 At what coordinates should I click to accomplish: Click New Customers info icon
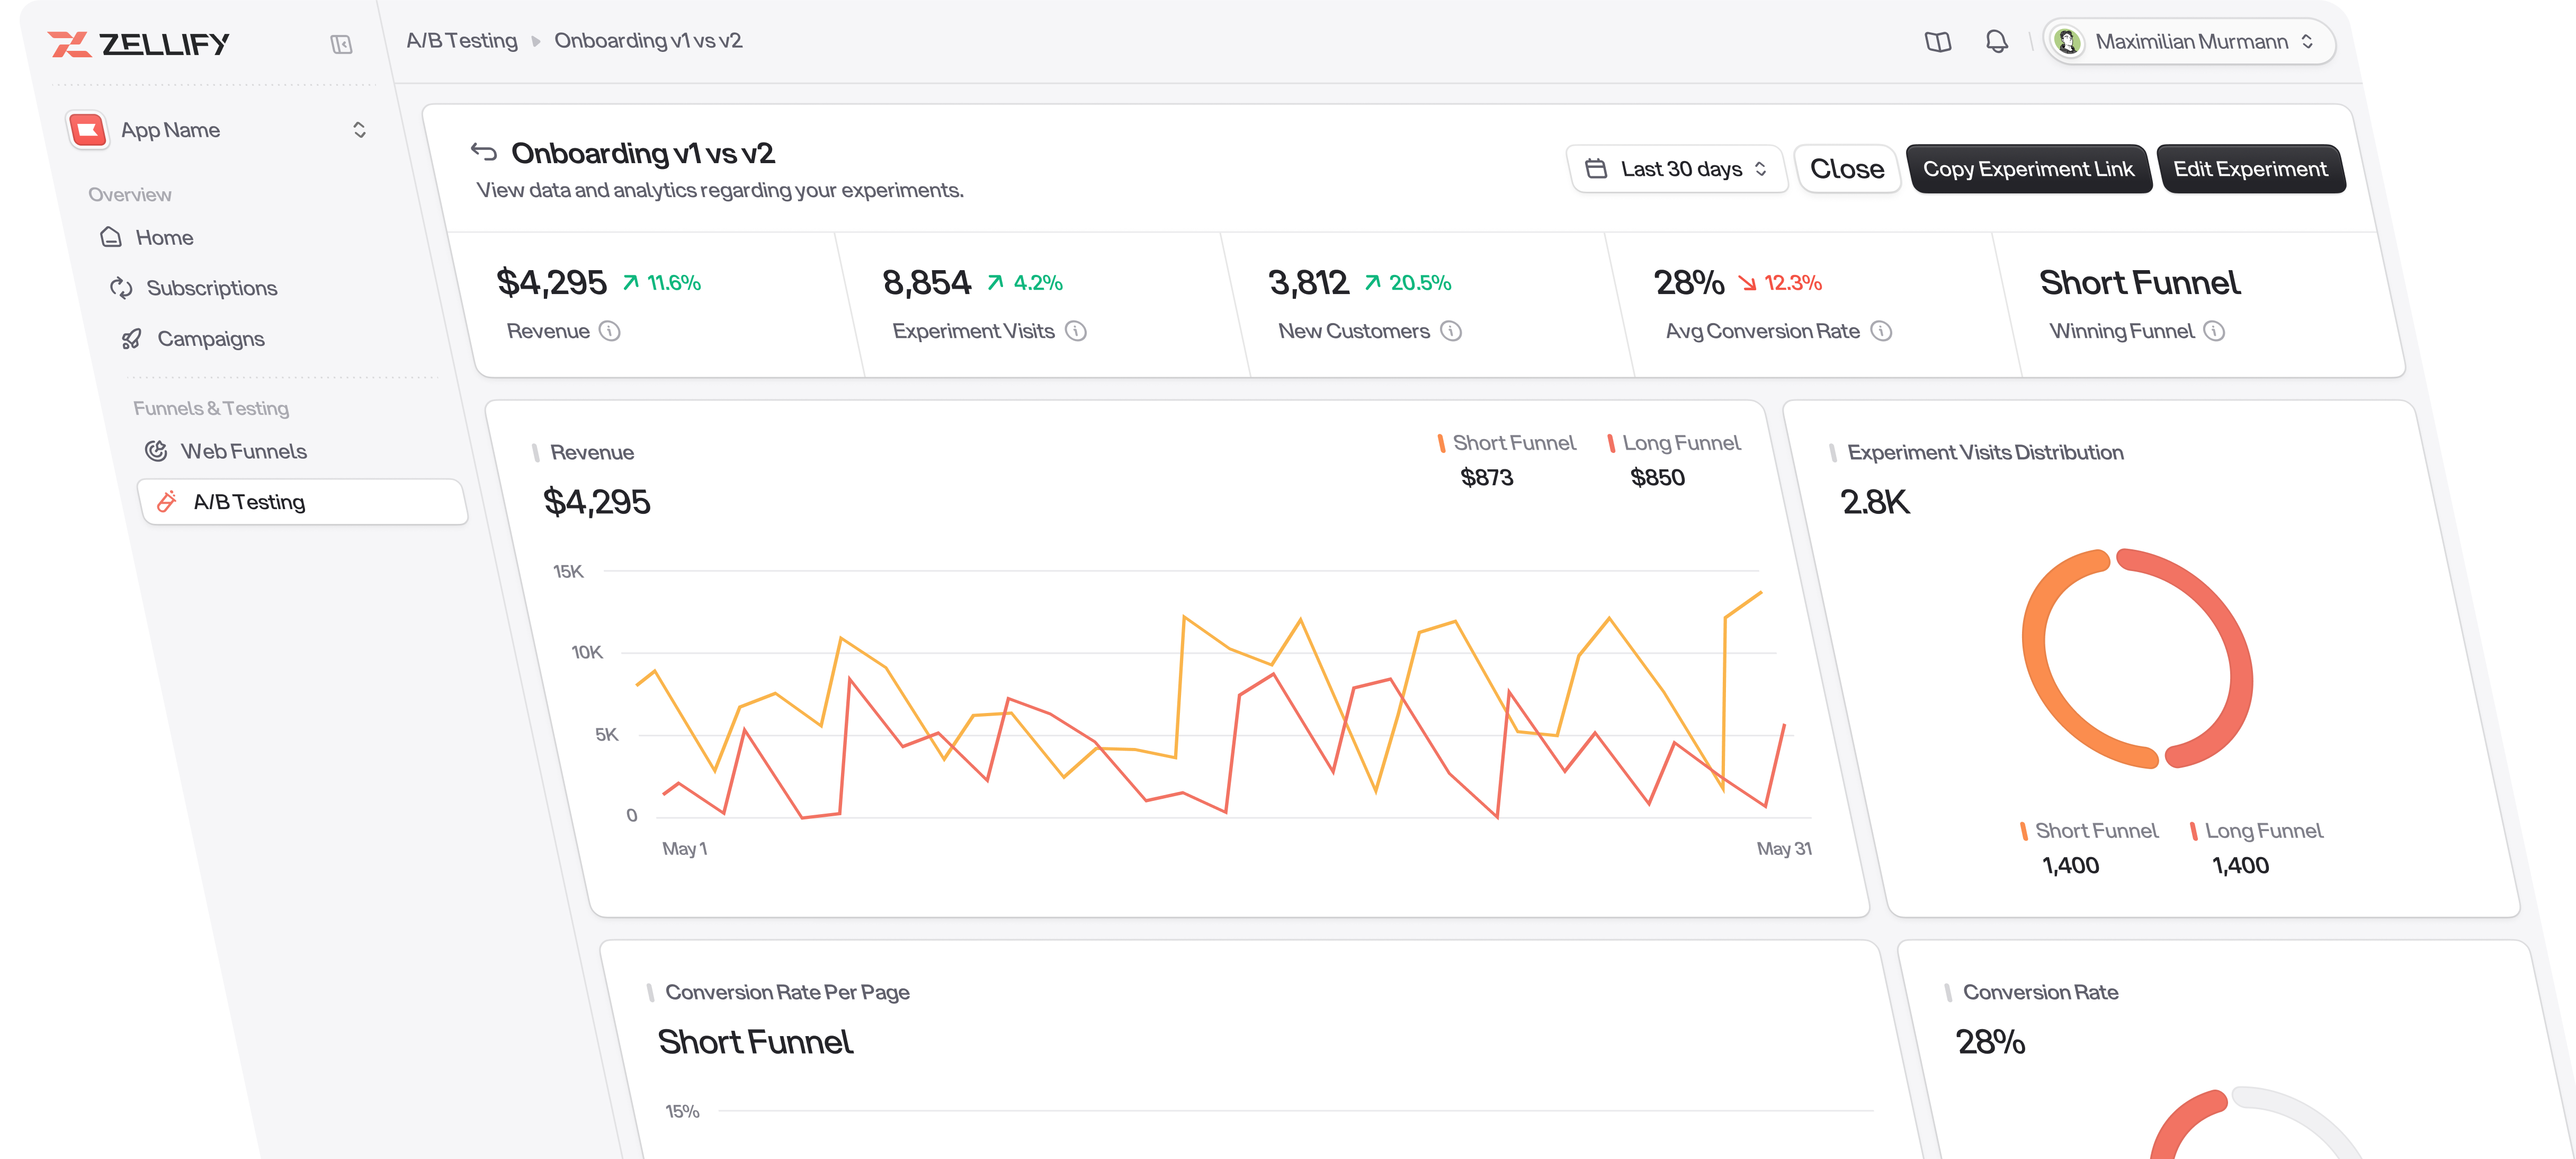coord(1451,331)
